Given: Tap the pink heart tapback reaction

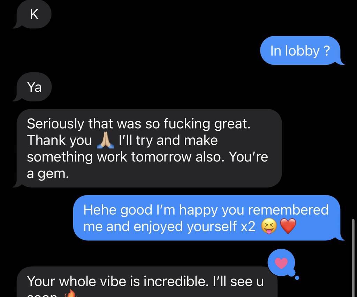Looking at the screenshot, I should point(281,263).
